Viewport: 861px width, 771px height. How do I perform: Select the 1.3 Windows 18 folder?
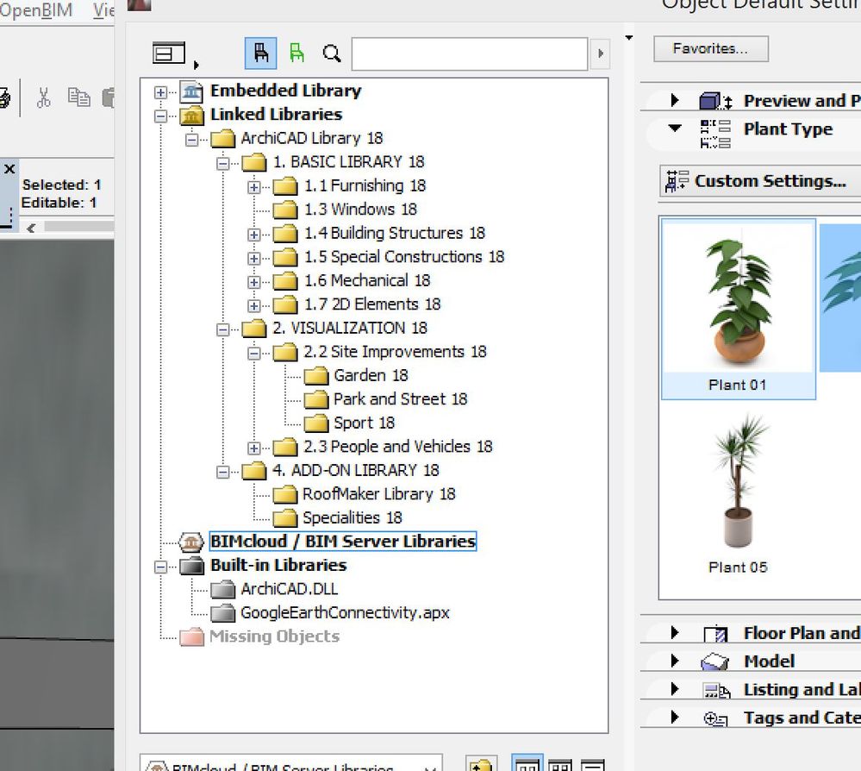point(360,210)
